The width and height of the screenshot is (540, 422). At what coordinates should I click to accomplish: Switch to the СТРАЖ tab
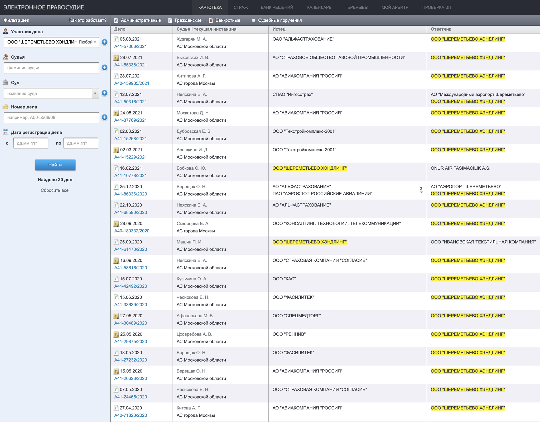[241, 7]
